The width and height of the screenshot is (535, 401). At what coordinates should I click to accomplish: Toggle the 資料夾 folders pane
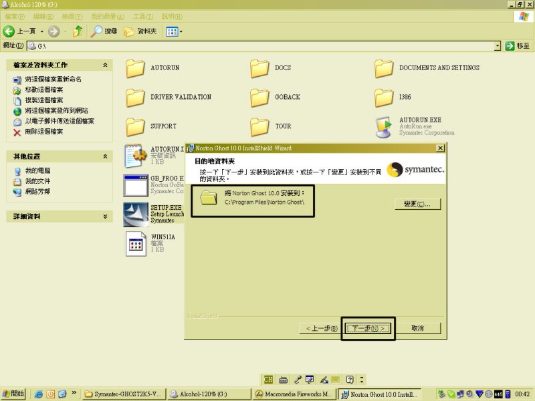(x=140, y=31)
